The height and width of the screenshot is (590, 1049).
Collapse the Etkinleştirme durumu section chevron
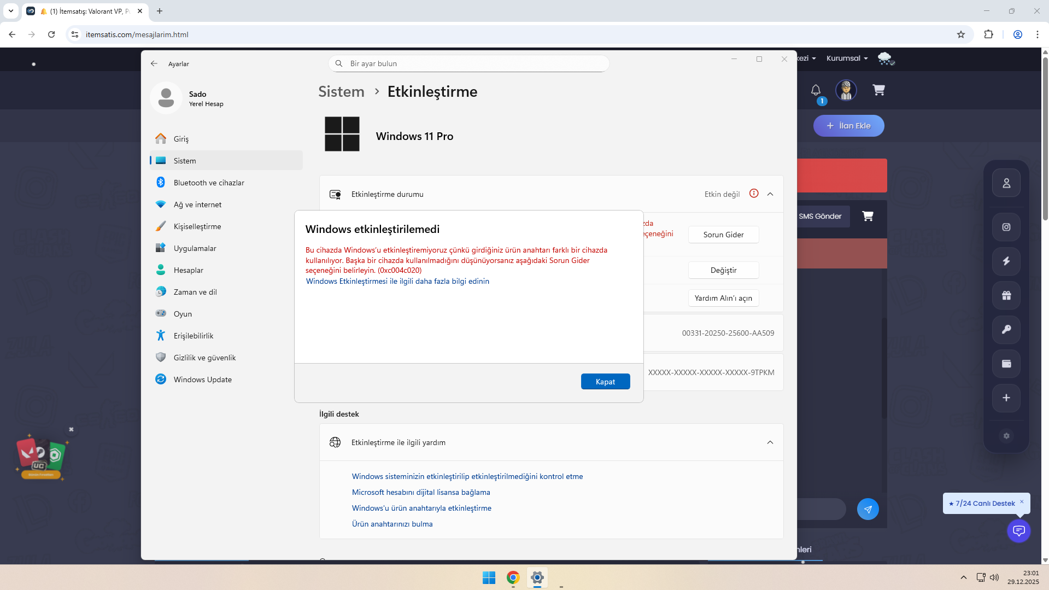tap(770, 194)
